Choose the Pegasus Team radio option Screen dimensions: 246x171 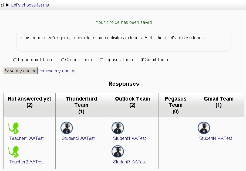(x=101, y=60)
